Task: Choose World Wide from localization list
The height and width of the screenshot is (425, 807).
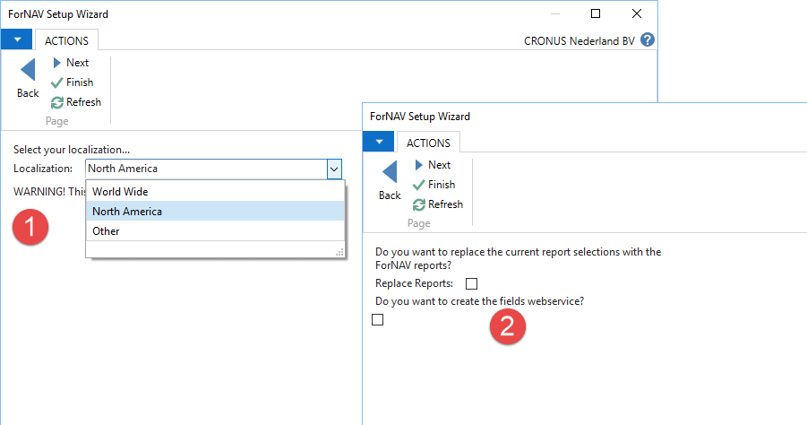Action: point(120,192)
